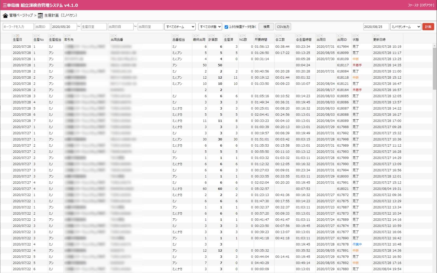
Task: Click 出荷ID cell 617994 in first row
Action: point(342,47)
